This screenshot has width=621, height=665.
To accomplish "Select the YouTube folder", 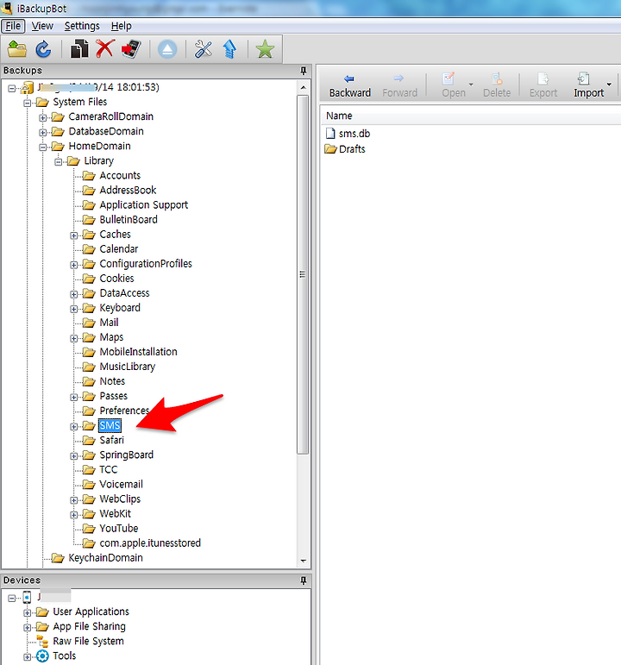I will point(119,528).
